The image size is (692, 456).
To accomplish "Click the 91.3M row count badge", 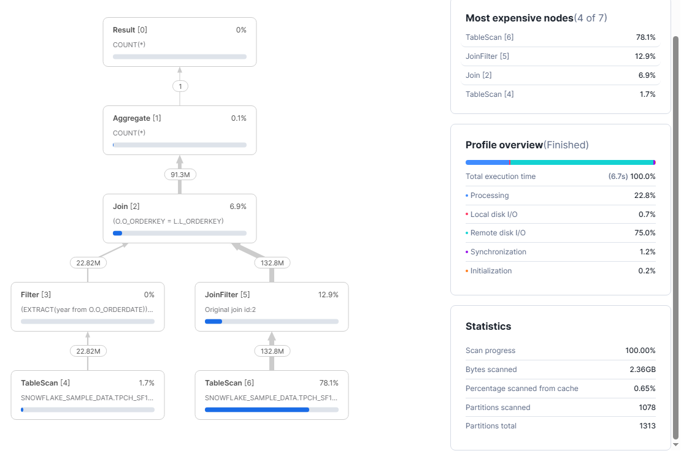I will (x=180, y=174).
